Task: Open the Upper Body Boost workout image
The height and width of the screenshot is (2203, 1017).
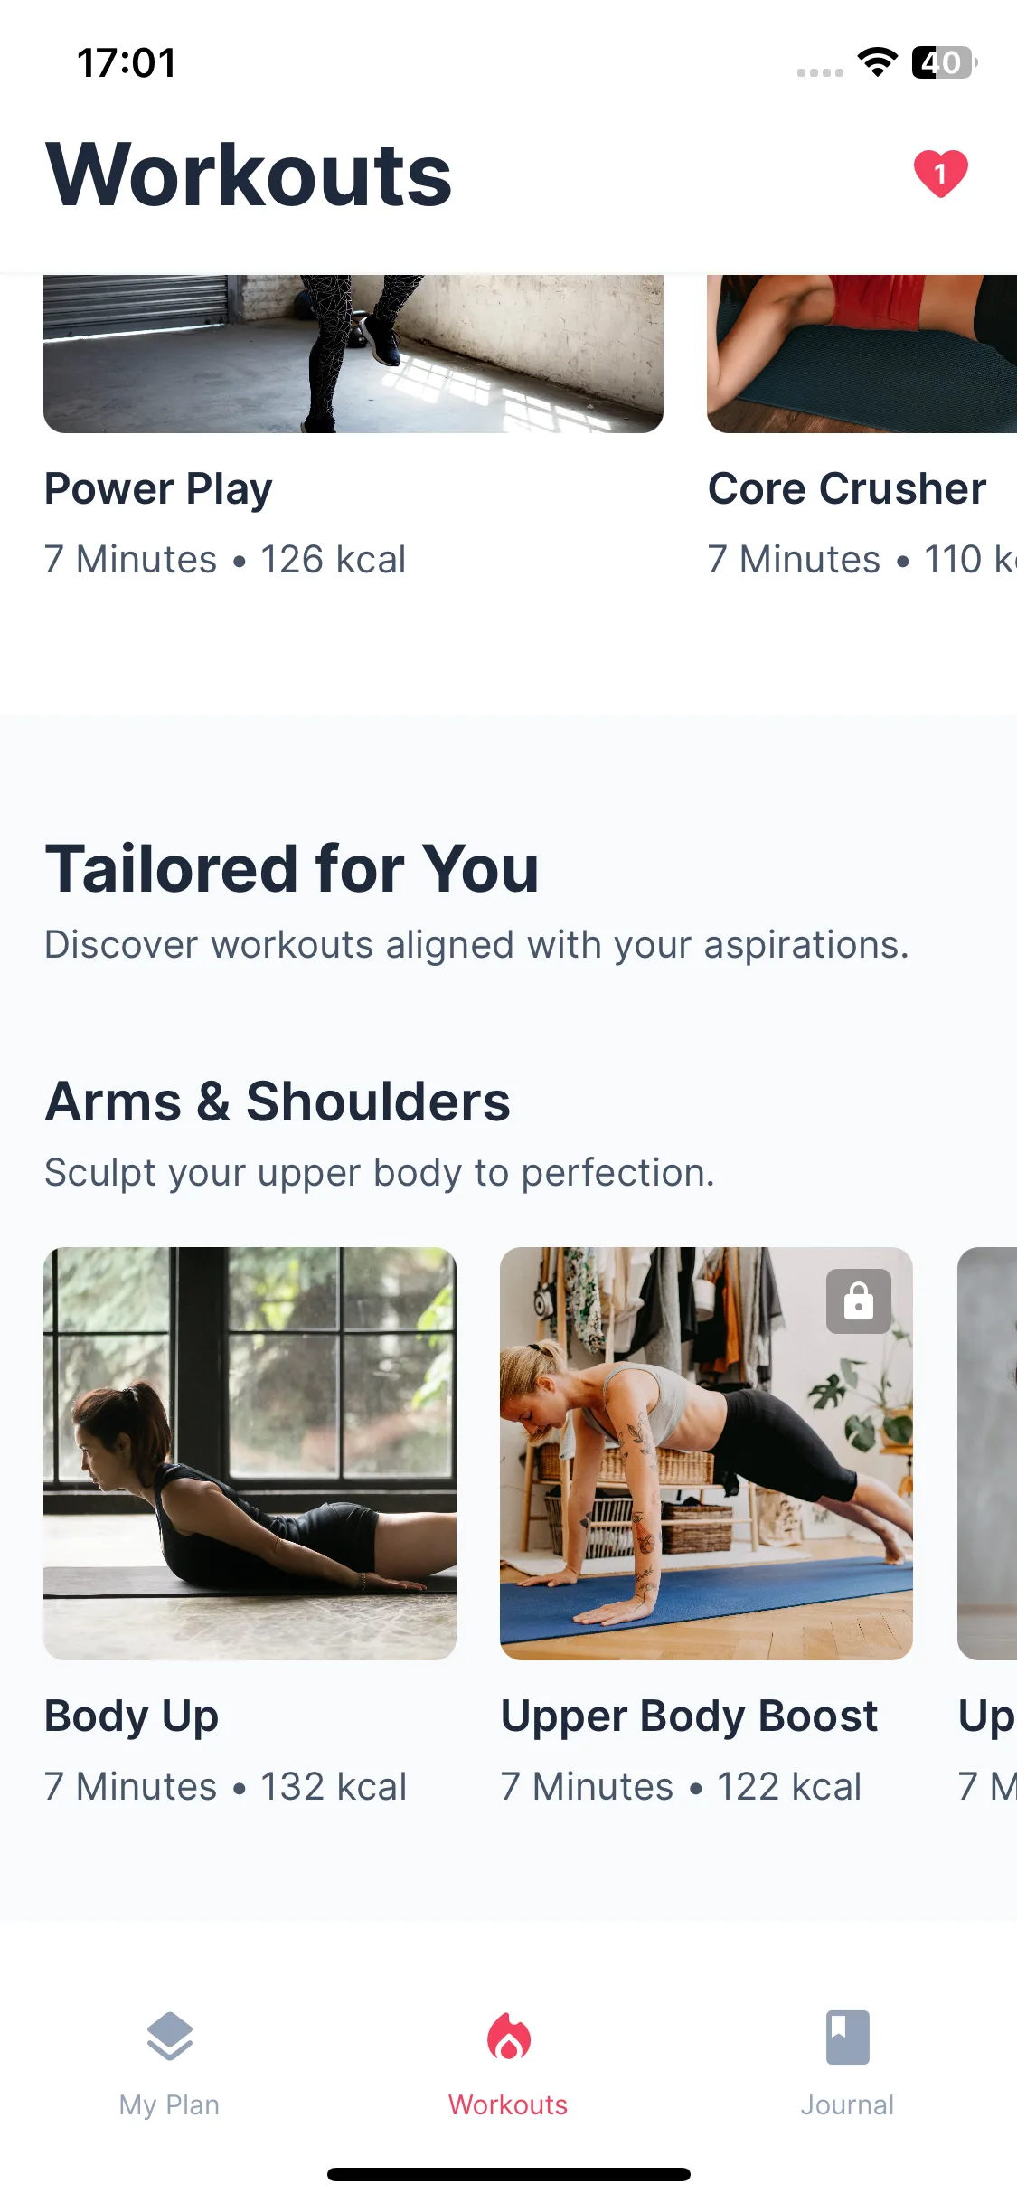Action: (707, 1453)
